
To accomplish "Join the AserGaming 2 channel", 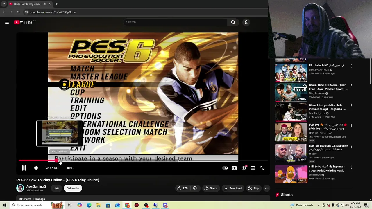I will coord(56,188).
